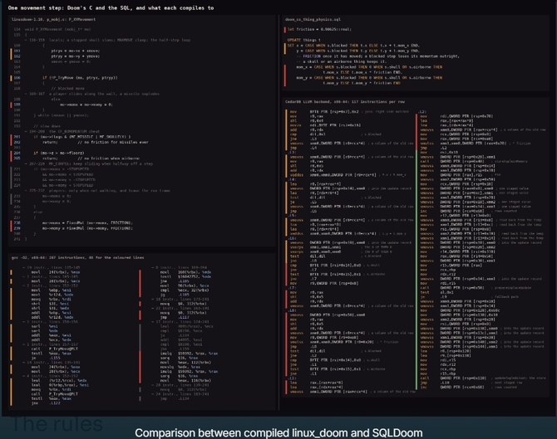Click the CedarDB asm comment 'prepareInplaceUpdate'
This screenshot has height=439, width=557.
[513, 288]
